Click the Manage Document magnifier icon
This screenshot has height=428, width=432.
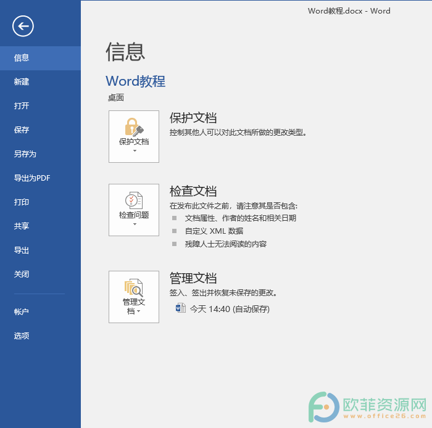[134, 287]
